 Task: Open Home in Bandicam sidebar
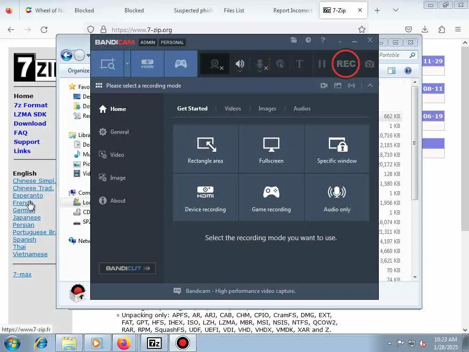point(112,109)
